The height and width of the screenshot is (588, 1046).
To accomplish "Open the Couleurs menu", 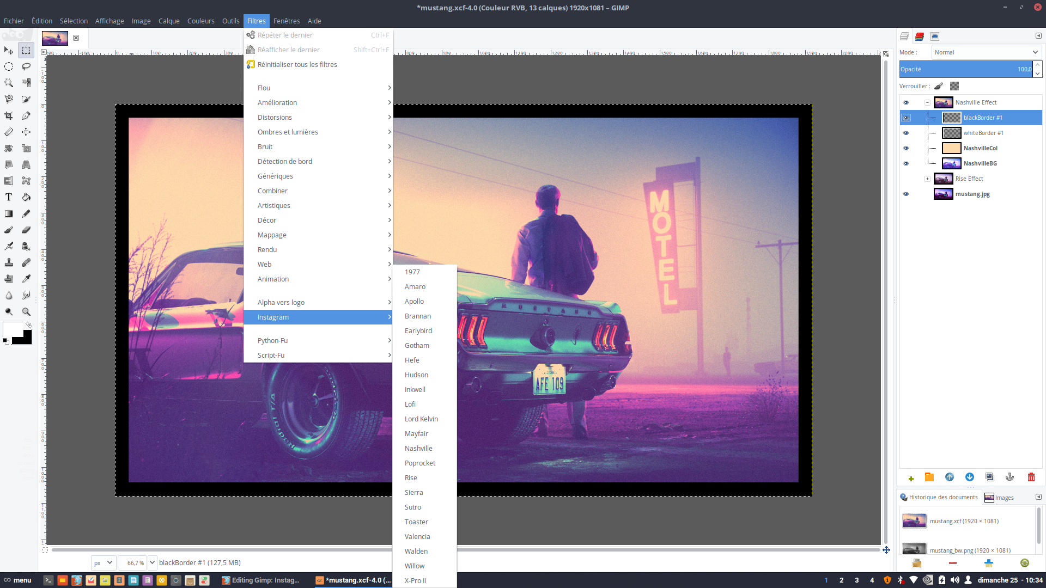I will tap(200, 21).
